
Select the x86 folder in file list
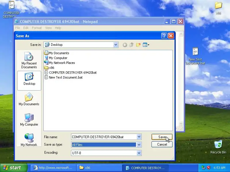click(x=49, y=68)
